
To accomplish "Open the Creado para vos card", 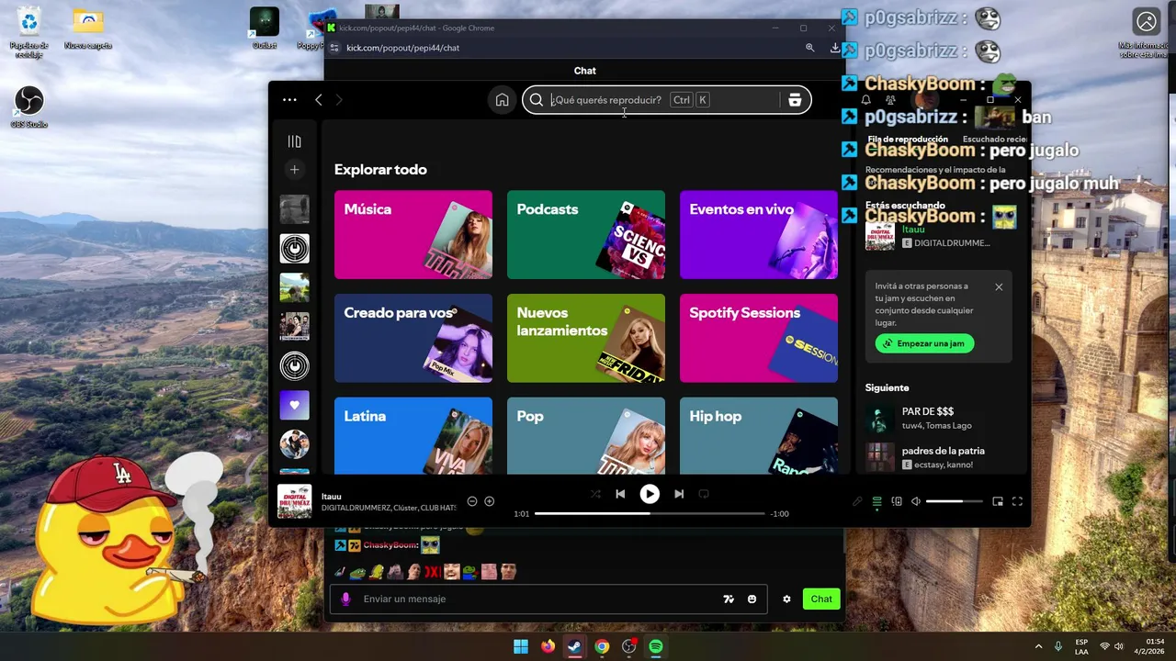I will [x=413, y=338].
